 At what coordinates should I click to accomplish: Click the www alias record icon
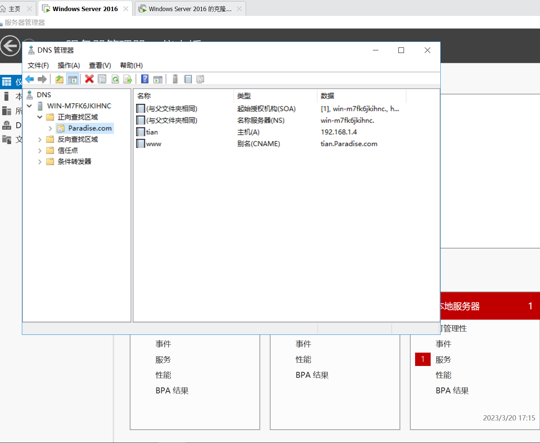pos(140,144)
